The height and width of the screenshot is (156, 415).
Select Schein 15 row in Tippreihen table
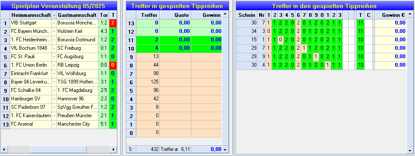click(x=321, y=40)
